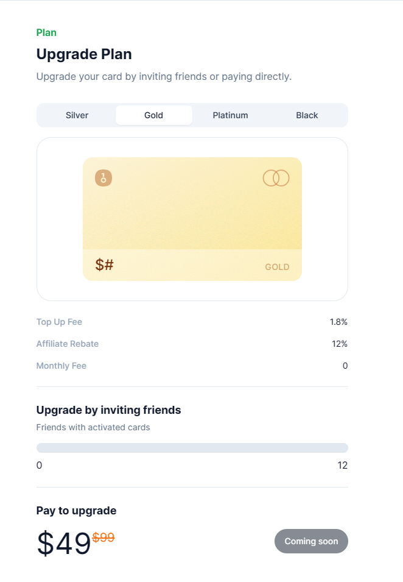Viewport: 403px width, 582px height.
Task: Open the Platinum plan tab
Action: [230, 115]
